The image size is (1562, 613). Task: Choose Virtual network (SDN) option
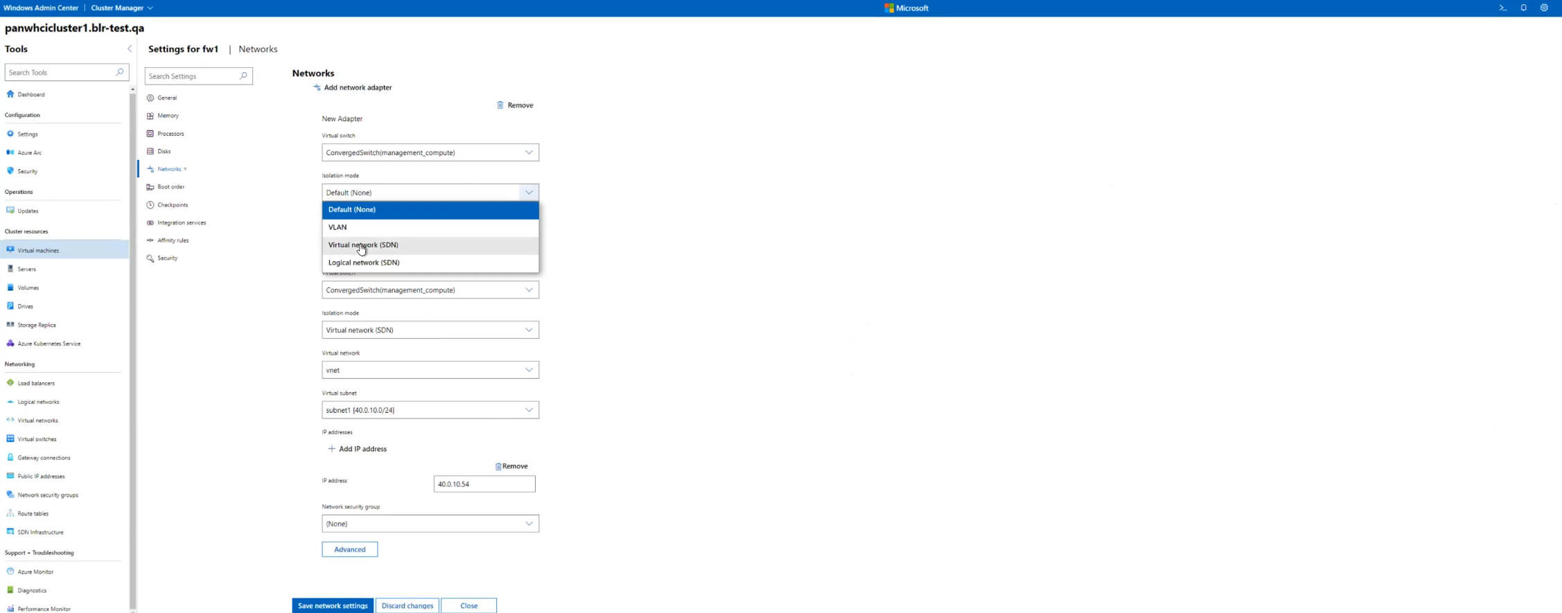pos(430,245)
